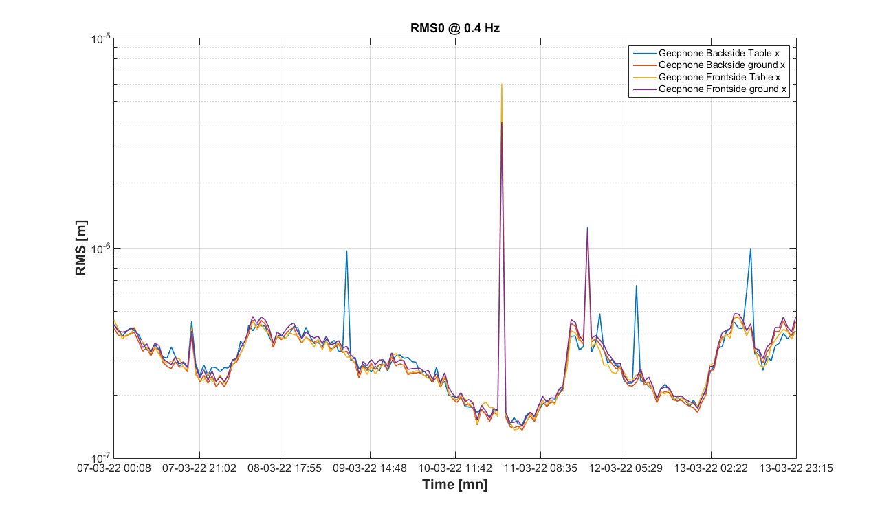Click the yellow legend line sample
This screenshot has width=880, height=515.
click(643, 77)
